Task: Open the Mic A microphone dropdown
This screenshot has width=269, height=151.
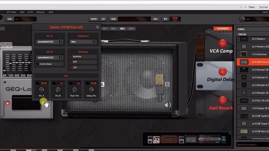Action: 50,42
